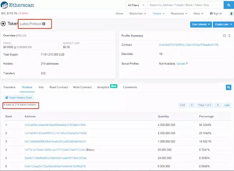The height and width of the screenshot is (171, 234).
Task: Expand the More menu
Action: coord(198,13)
